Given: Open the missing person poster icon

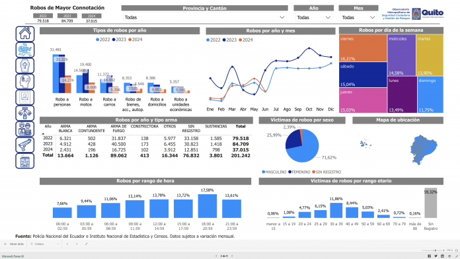Looking at the screenshot, I should pyautogui.click(x=25, y=97).
